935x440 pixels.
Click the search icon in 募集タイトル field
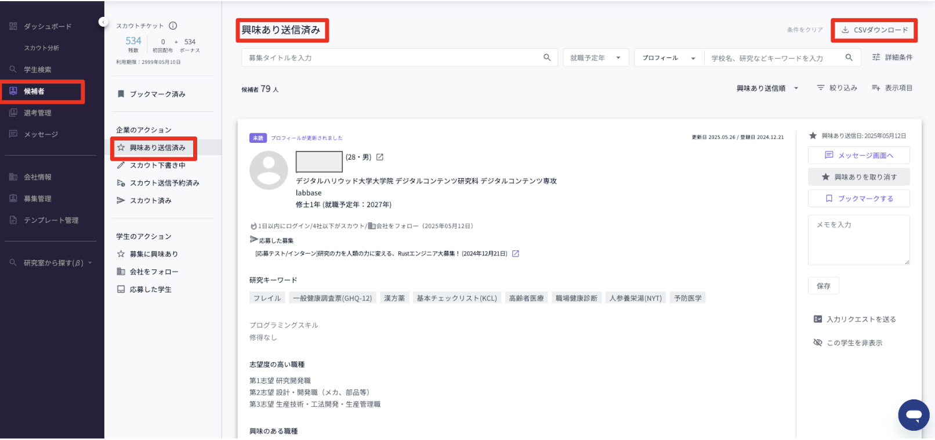coord(547,57)
